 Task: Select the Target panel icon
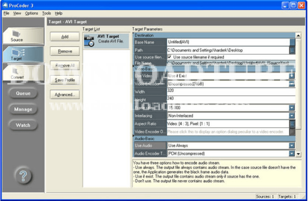click(23, 54)
